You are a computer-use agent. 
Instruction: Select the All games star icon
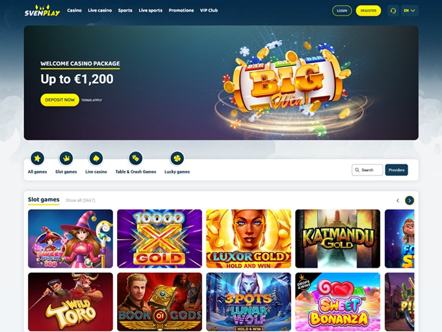pos(37,158)
